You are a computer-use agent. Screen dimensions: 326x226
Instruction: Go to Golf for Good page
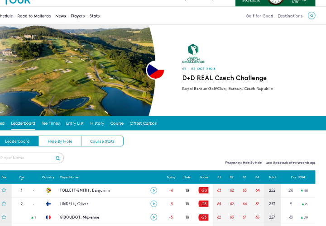click(259, 16)
